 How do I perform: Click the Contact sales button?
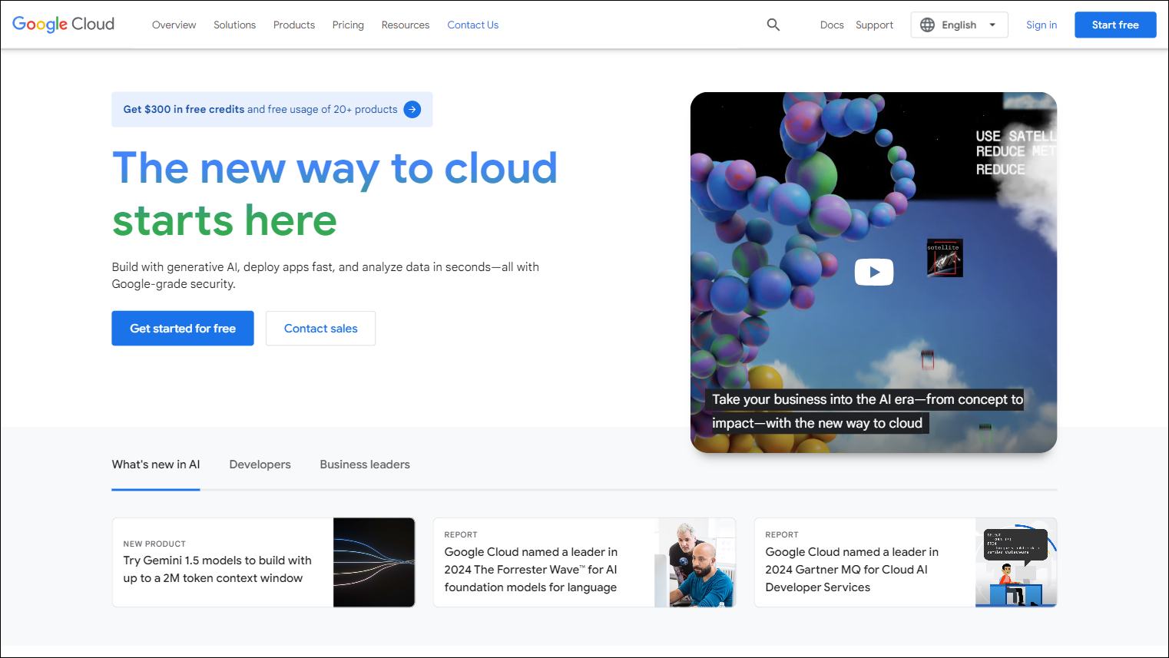pos(321,328)
